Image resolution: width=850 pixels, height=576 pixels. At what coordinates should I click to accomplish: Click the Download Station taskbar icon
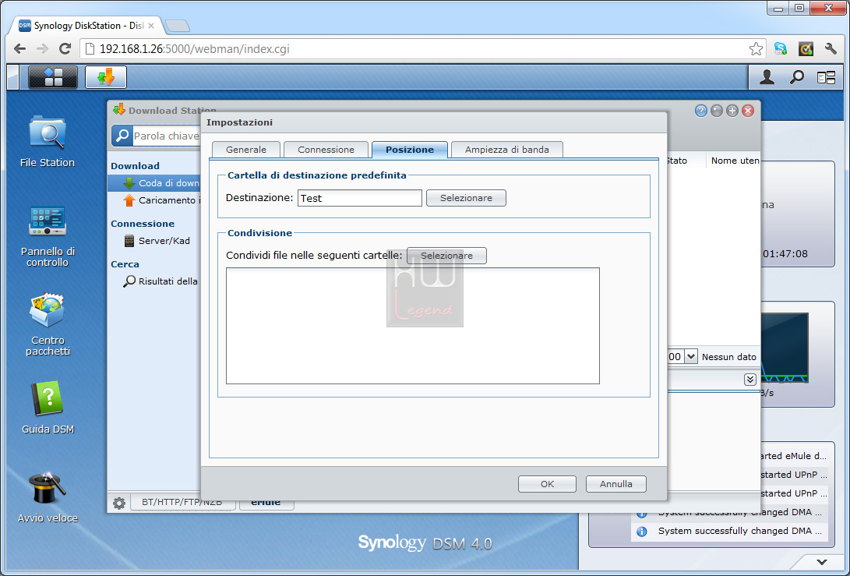(x=106, y=77)
